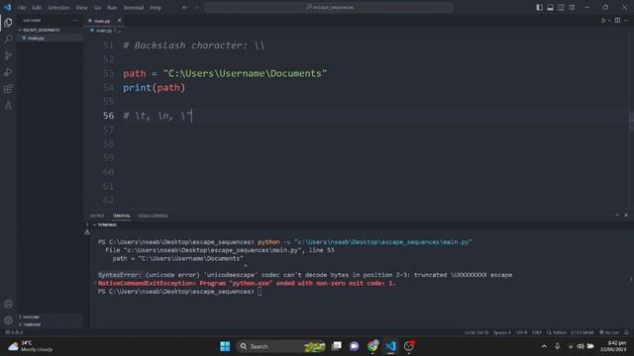Open the Terminal menu

134,8
